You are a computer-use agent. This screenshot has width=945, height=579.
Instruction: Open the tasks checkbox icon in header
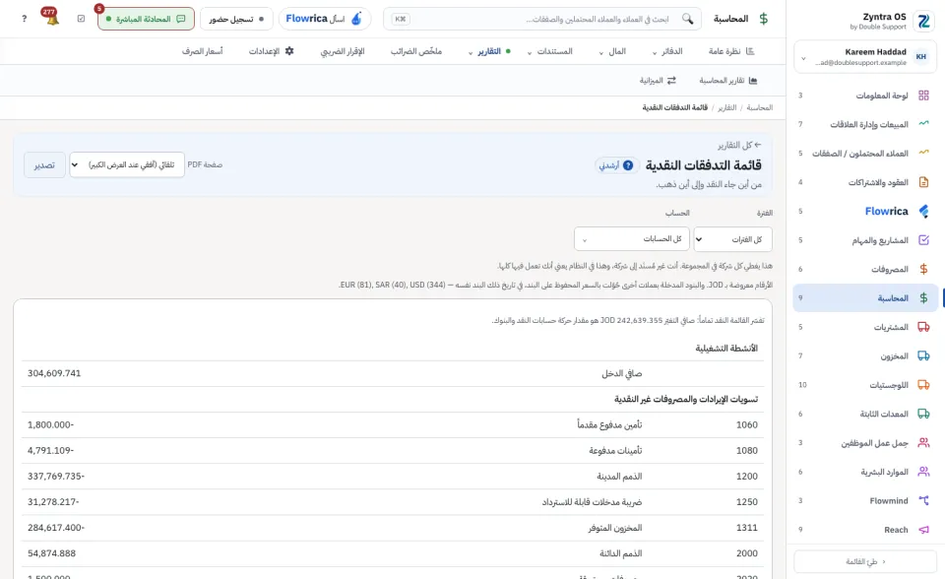tap(82, 19)
